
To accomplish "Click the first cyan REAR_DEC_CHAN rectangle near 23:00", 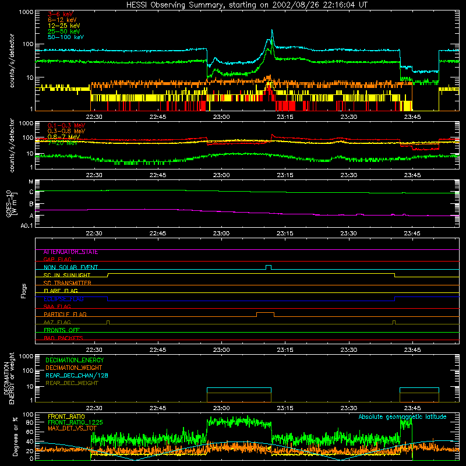I will [239, 395].
